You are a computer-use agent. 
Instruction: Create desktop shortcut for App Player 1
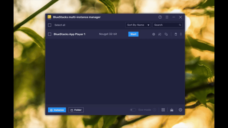160,34
